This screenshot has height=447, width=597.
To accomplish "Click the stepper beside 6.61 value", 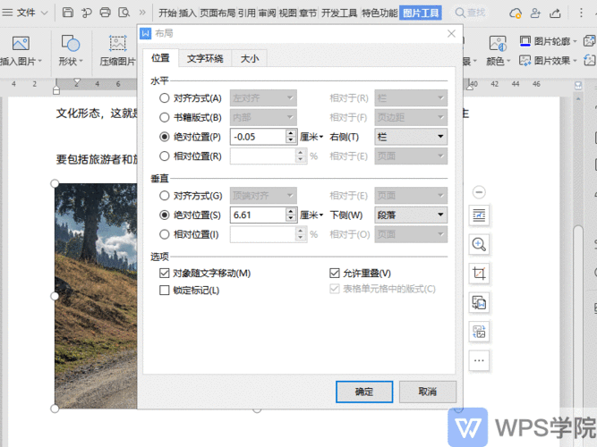I will (x=291, y=215).
